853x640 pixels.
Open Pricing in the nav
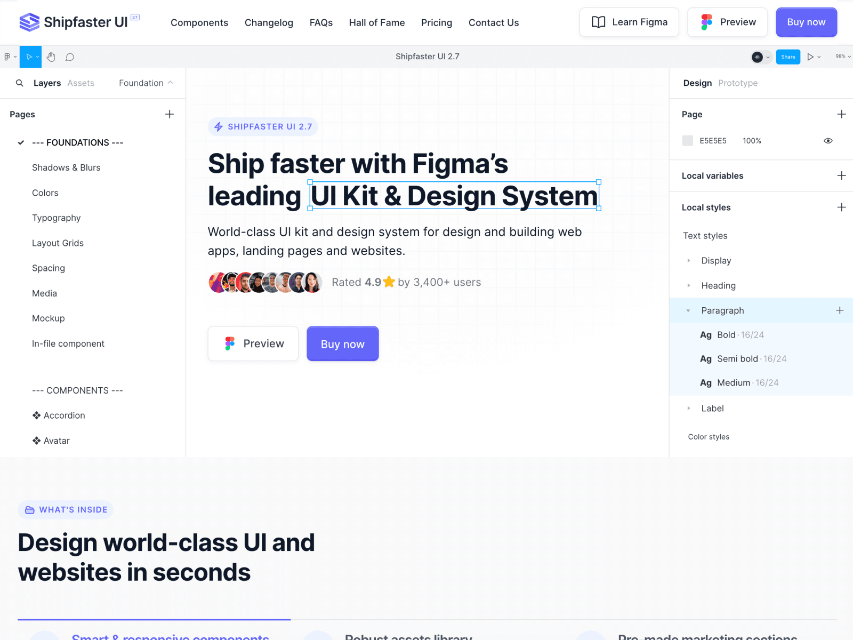tap(437, 22)
